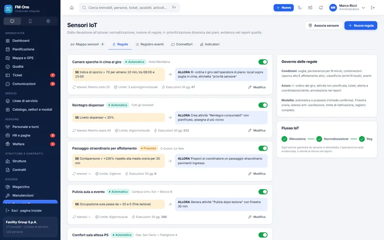This screenshot has height=240, width=384.
Task: Click Modifica for Camere sporche rule
Action: click(257, 87)
